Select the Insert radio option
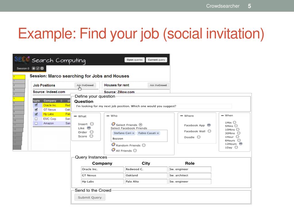The width and height of the screenshot is (294, 220). [92, 124]
